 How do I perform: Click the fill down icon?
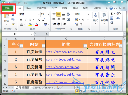112,18
